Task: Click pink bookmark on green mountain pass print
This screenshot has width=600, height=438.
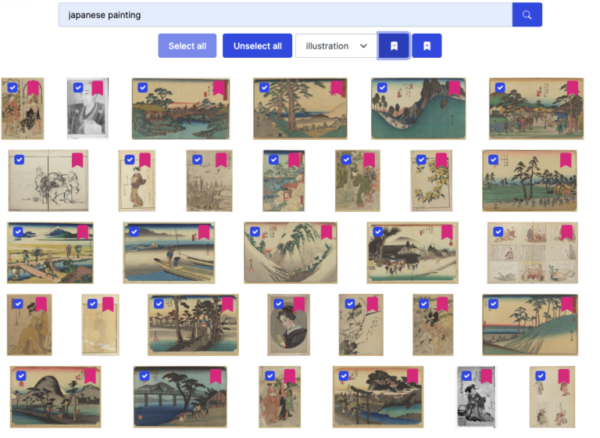Action: pyautogui.click(x=454, y=88)
